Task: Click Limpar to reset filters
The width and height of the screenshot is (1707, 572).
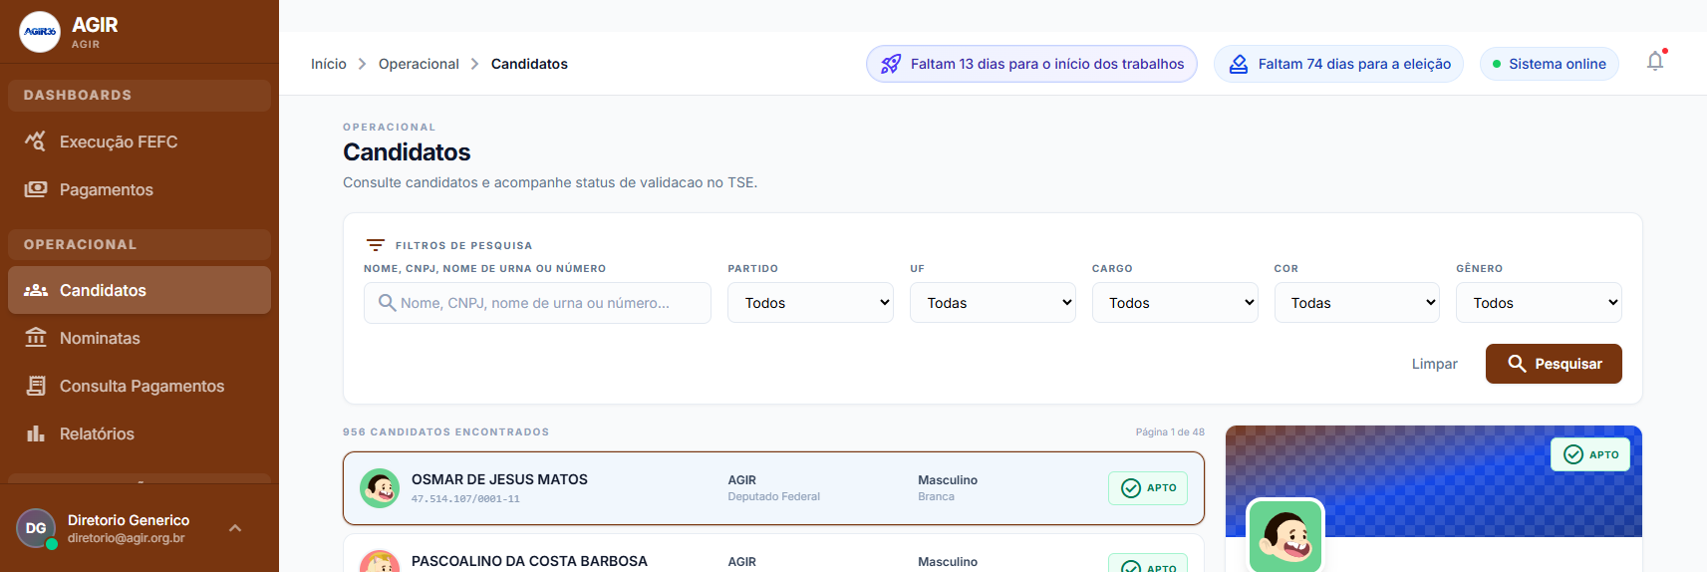Action: click(x=1435, y=364)
